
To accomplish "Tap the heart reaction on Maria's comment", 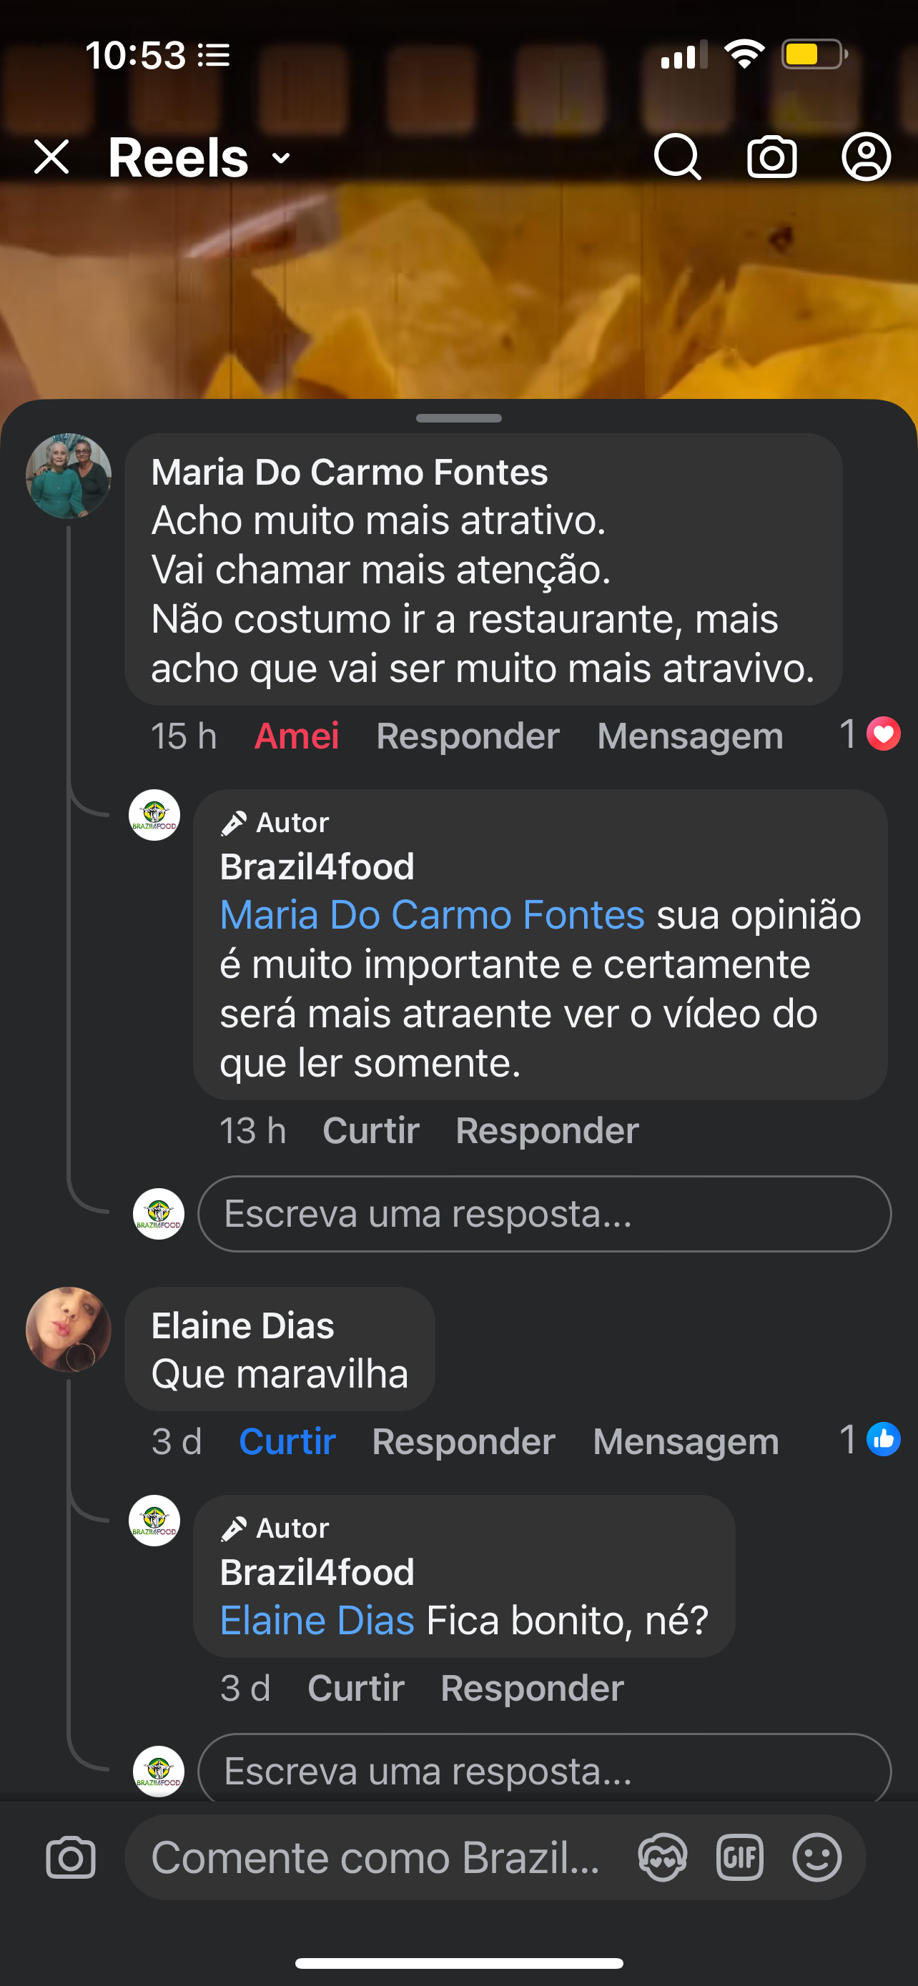I will click(x=882, y=733).
